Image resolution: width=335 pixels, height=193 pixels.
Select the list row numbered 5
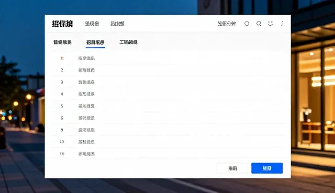coord(167,106)
